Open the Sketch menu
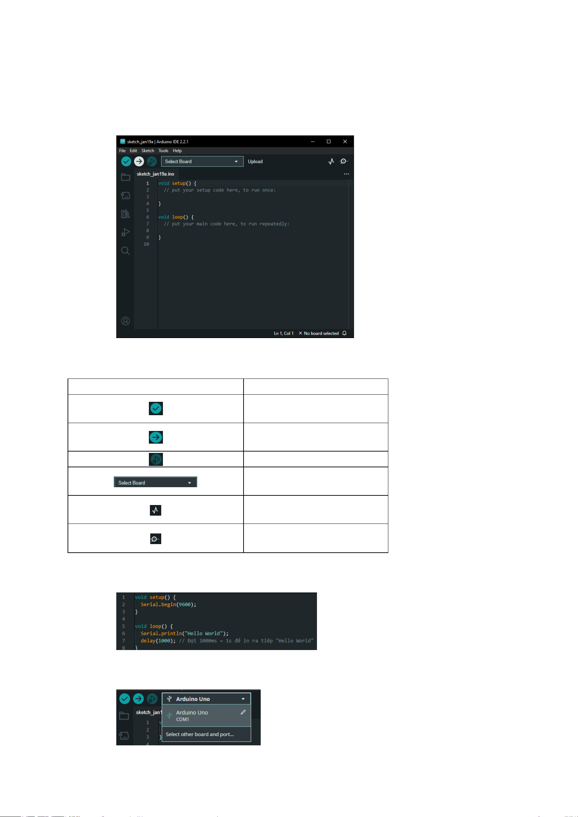578x817 pixels. pyautogui.click(x=148, y=151)
